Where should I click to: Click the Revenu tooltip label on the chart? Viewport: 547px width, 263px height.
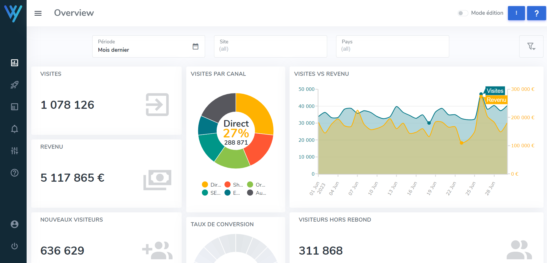click(x=496, y=100)
